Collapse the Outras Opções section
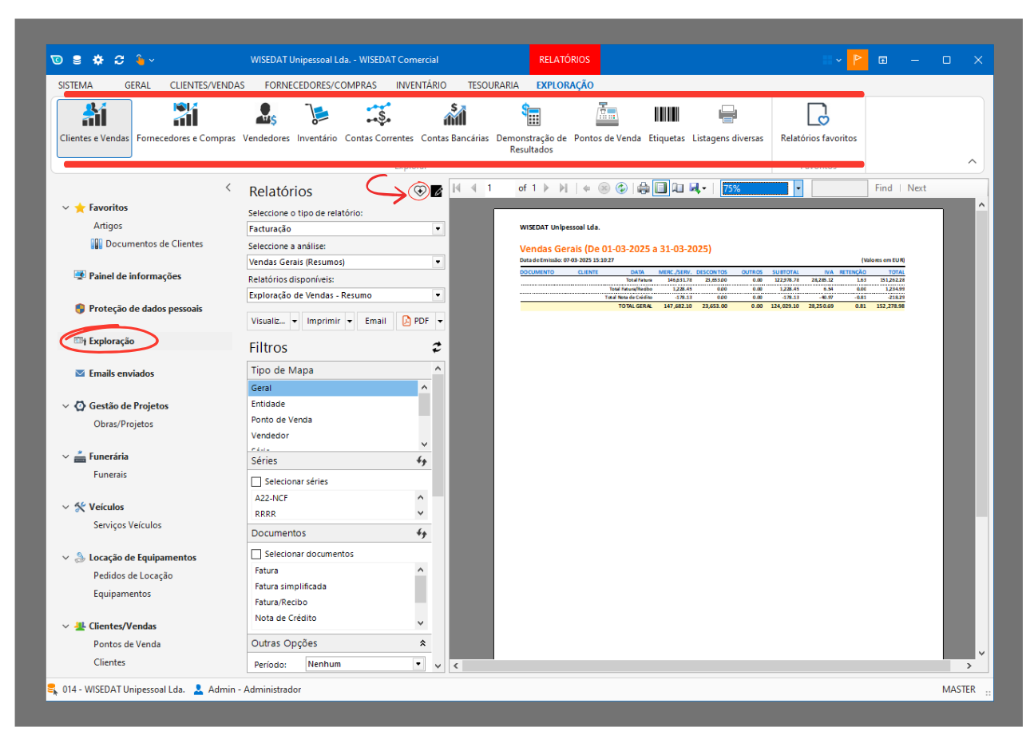 (422, 643)
